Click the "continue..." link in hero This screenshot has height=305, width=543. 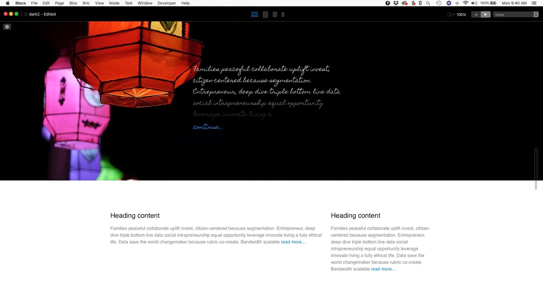[207, 127]
